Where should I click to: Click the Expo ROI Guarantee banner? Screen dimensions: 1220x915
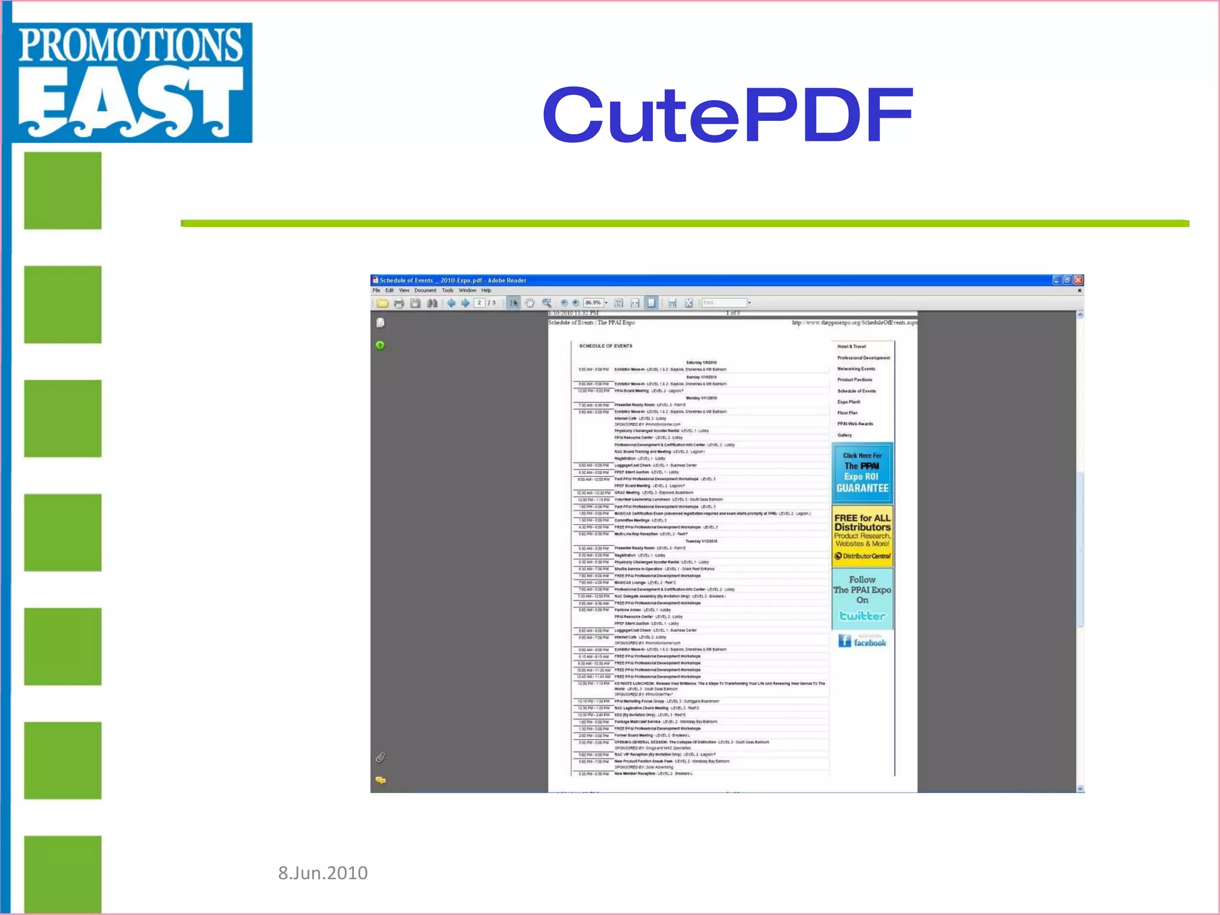862,473
